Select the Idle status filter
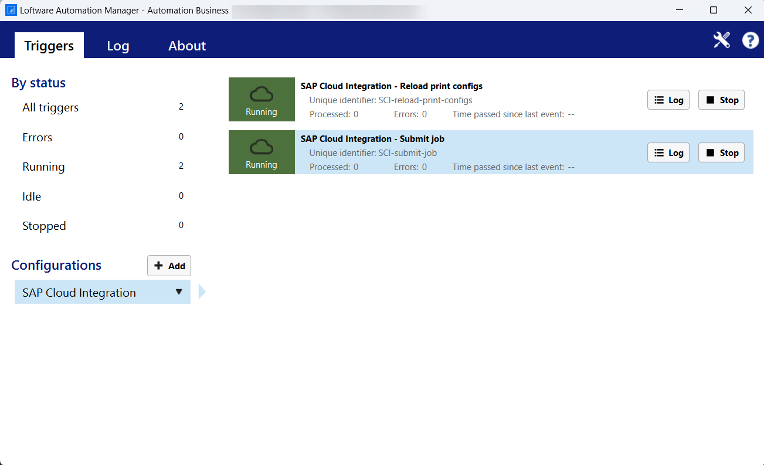Viewport: 764px width, 465px height. pyautogui.click(x=32, y=196)
